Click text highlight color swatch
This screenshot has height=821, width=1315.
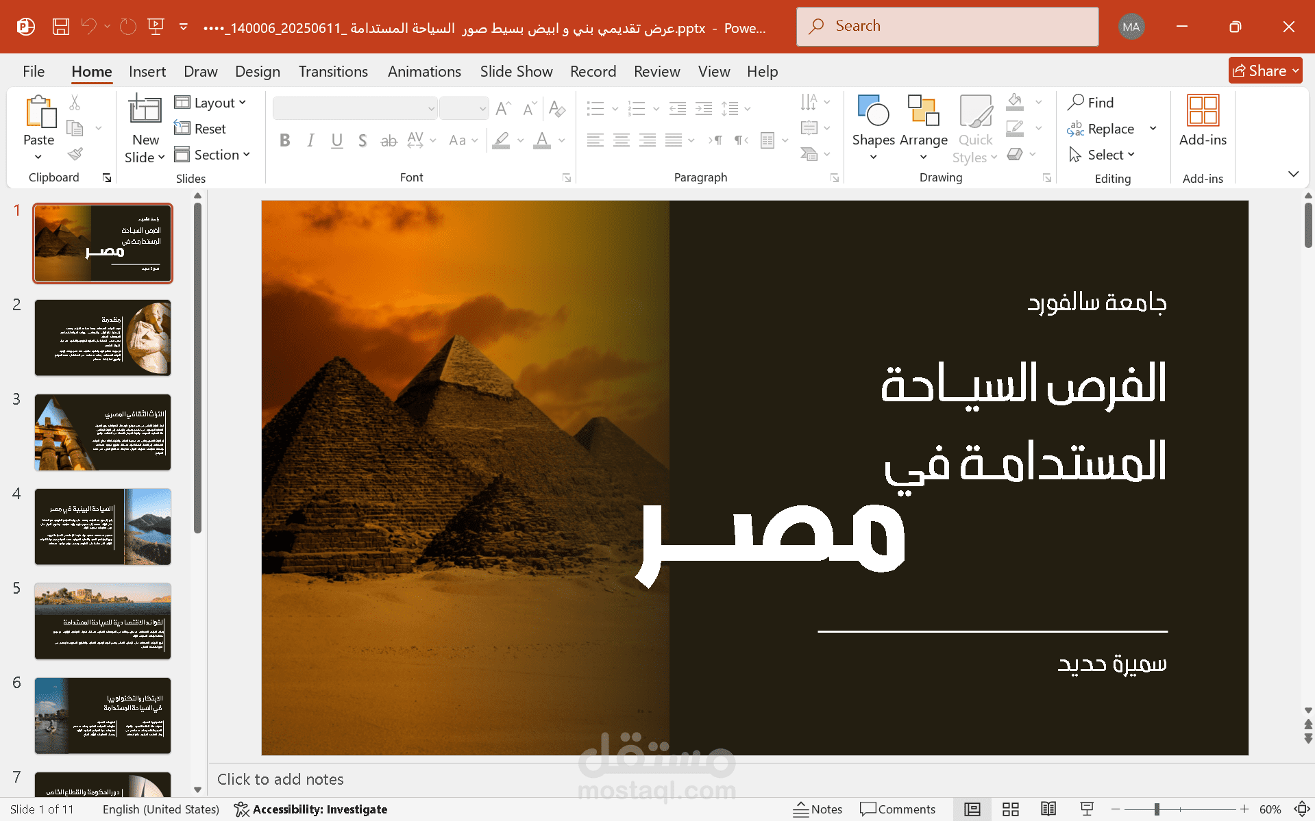click(x=501, y=140)
